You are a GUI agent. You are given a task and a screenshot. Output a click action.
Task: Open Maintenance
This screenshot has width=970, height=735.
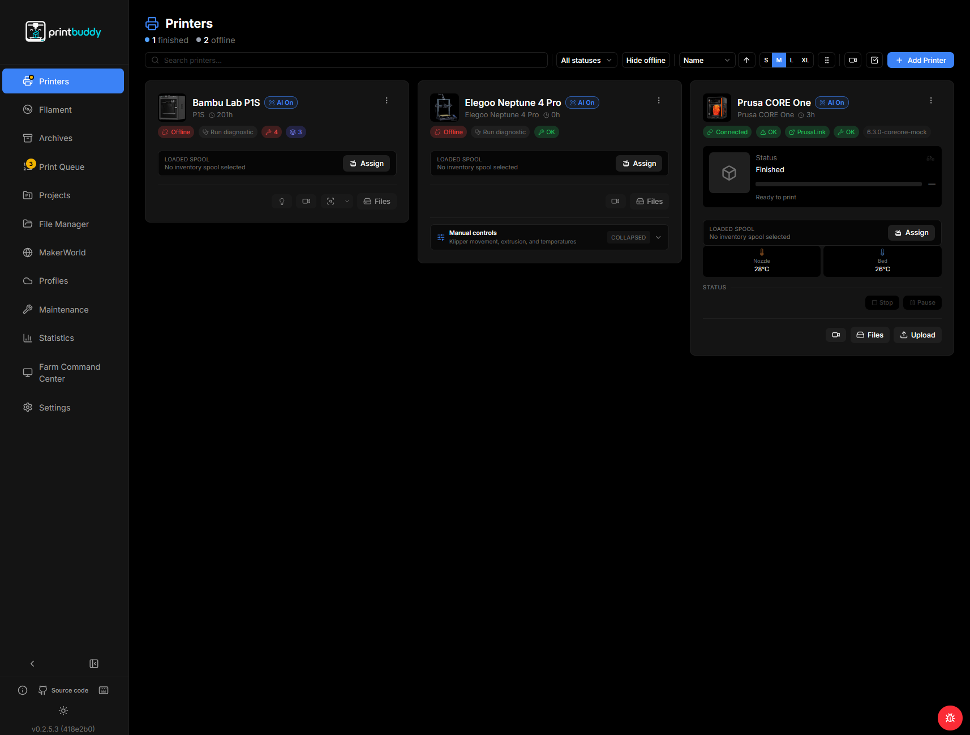coord(63,310)
